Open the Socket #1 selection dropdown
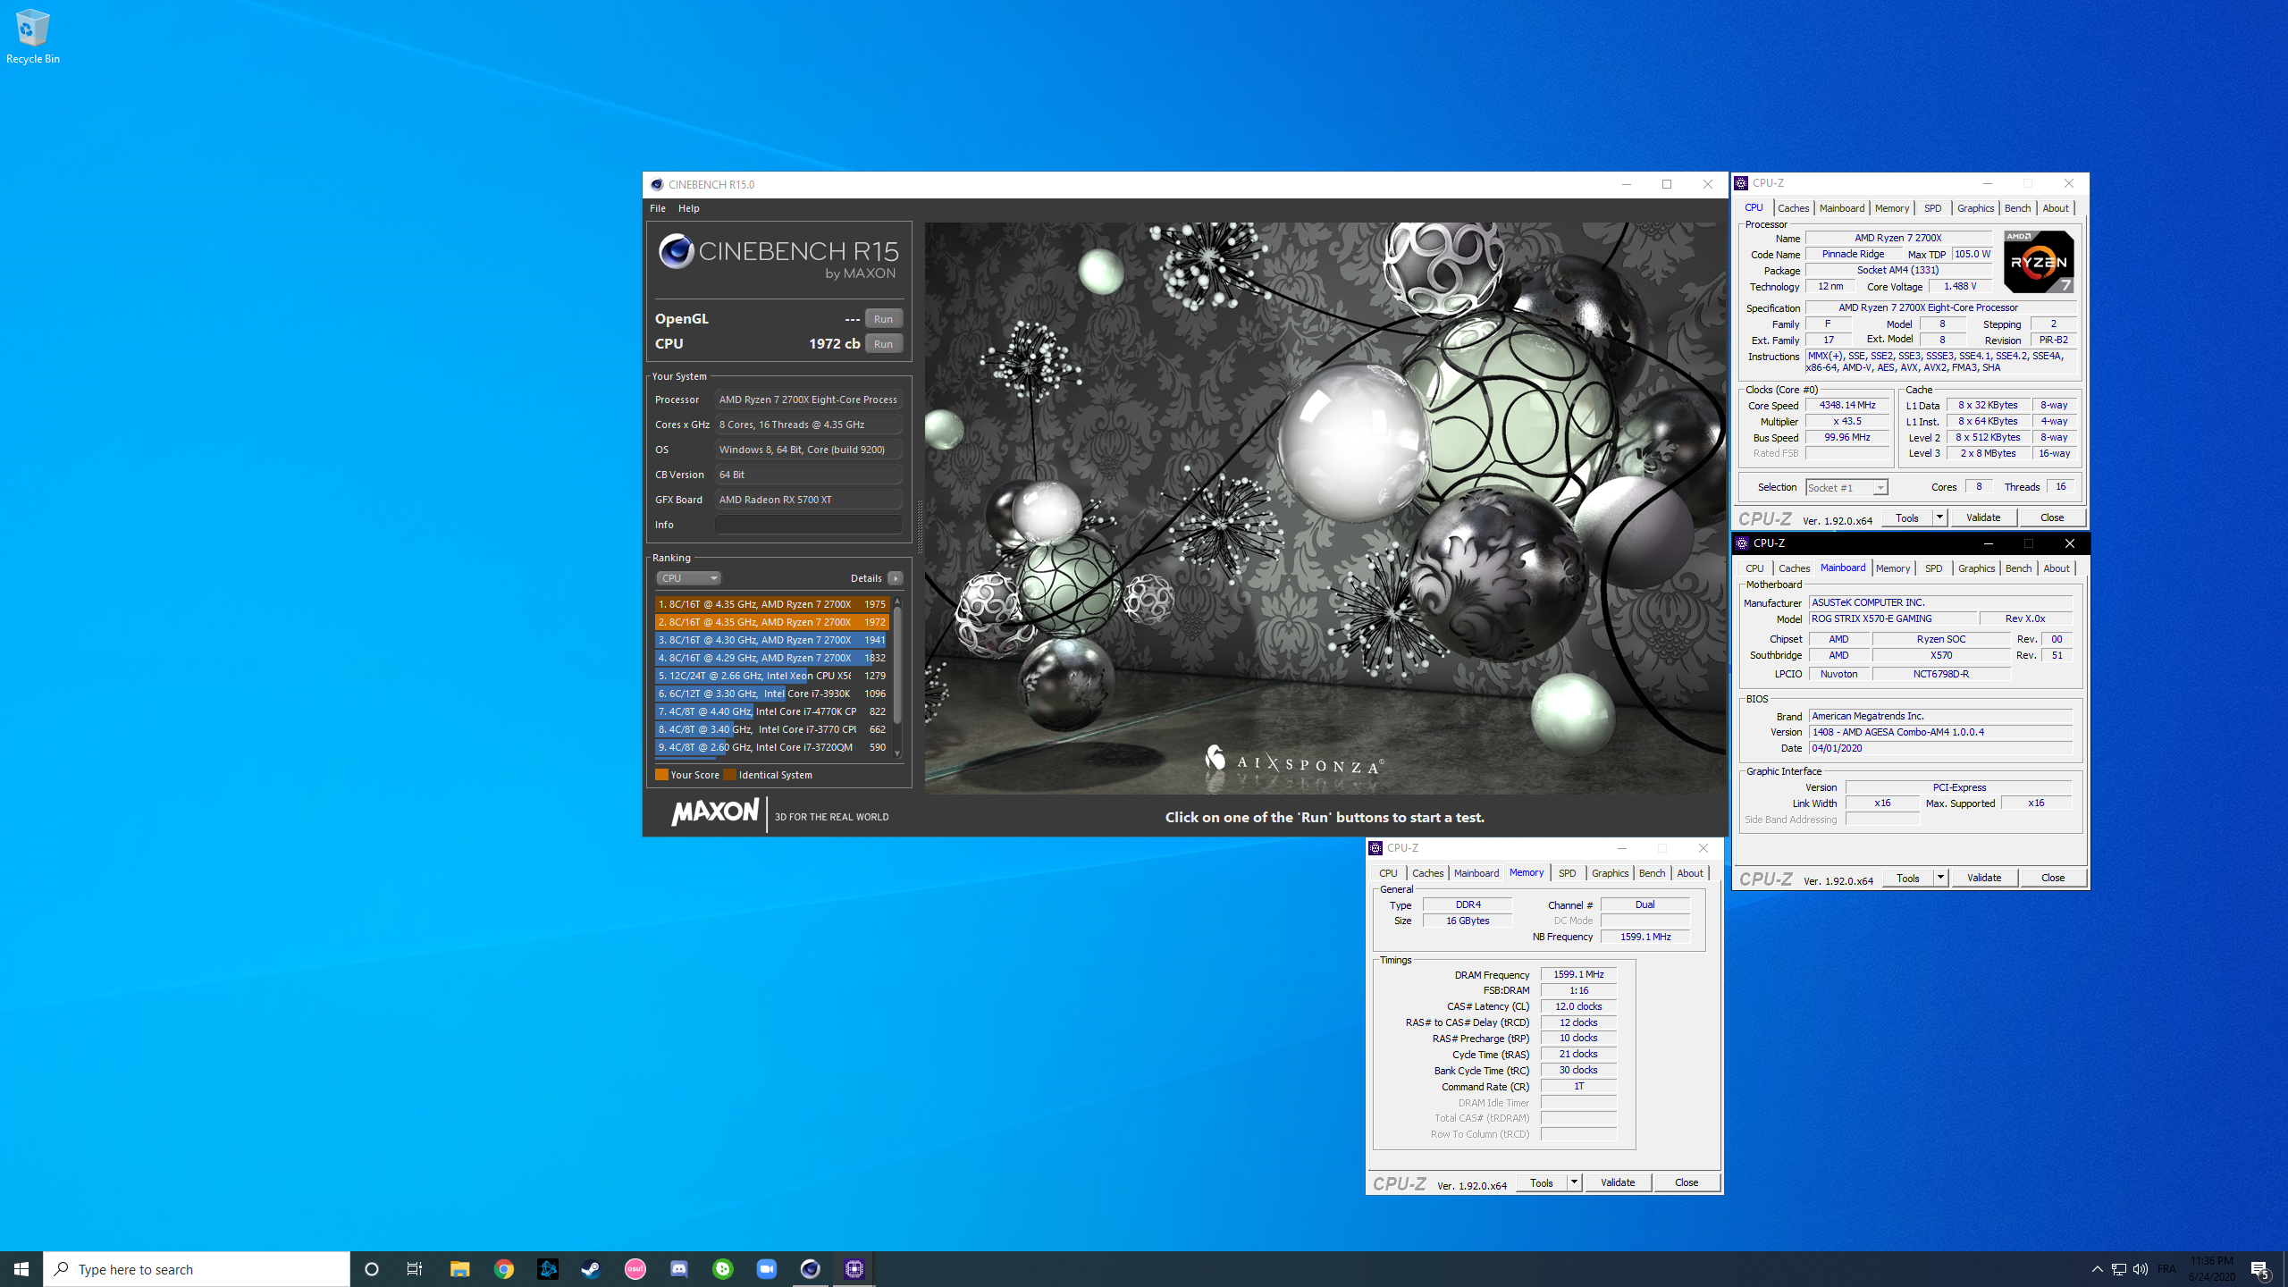 click(x=1846, y=487)
